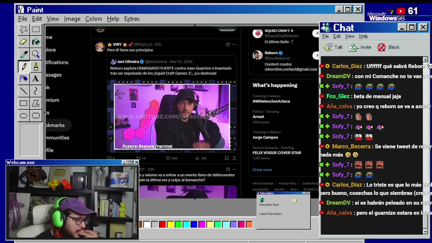The height and width of the screenshot is (243, 432).
Task: Click the Show more link under trends
Action: click(262, 170)
